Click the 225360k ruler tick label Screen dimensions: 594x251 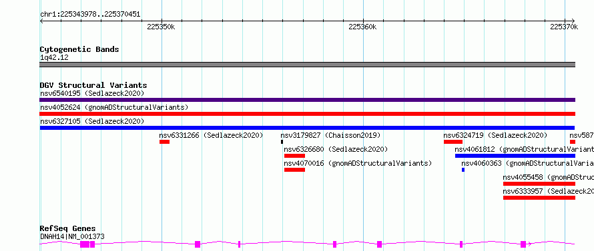(x=362, y=27)
